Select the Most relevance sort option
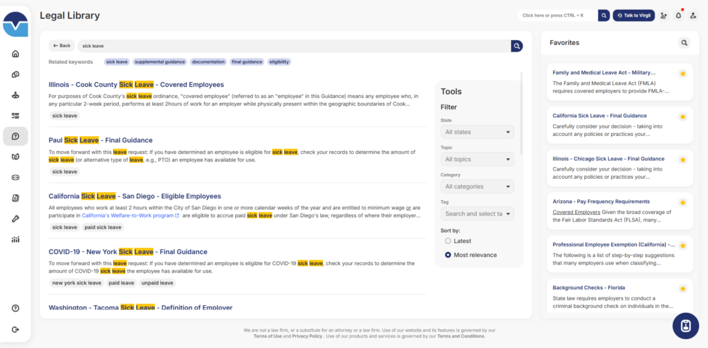This screenshot has width=708, height=348. pyautogui.click(x=448, y=255)
